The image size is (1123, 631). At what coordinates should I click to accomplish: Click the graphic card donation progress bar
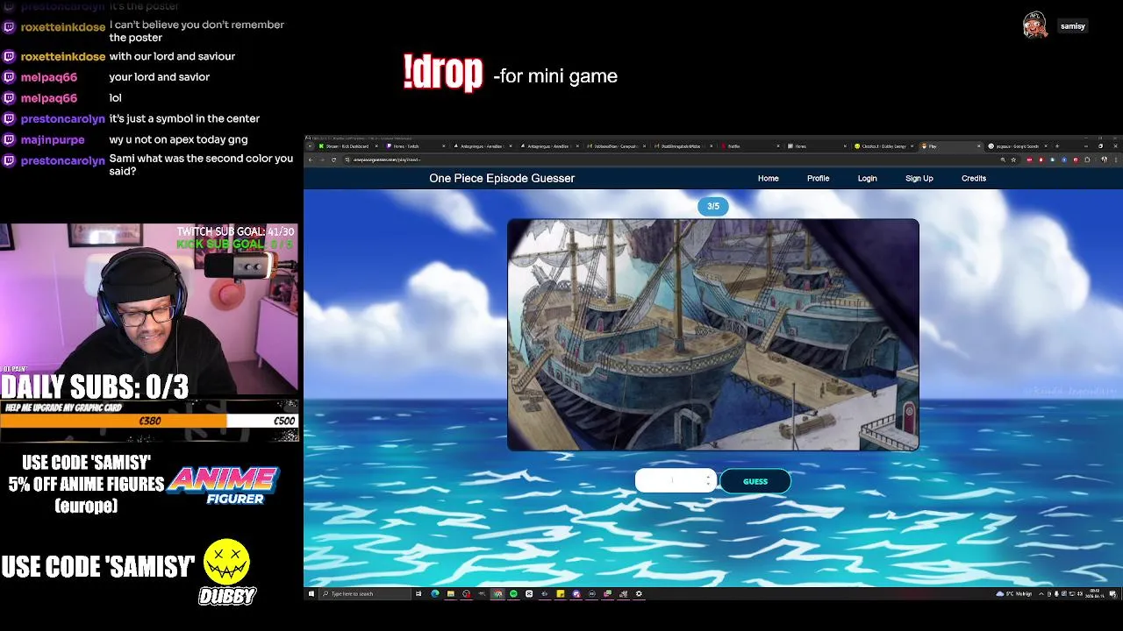coord(149,421)
